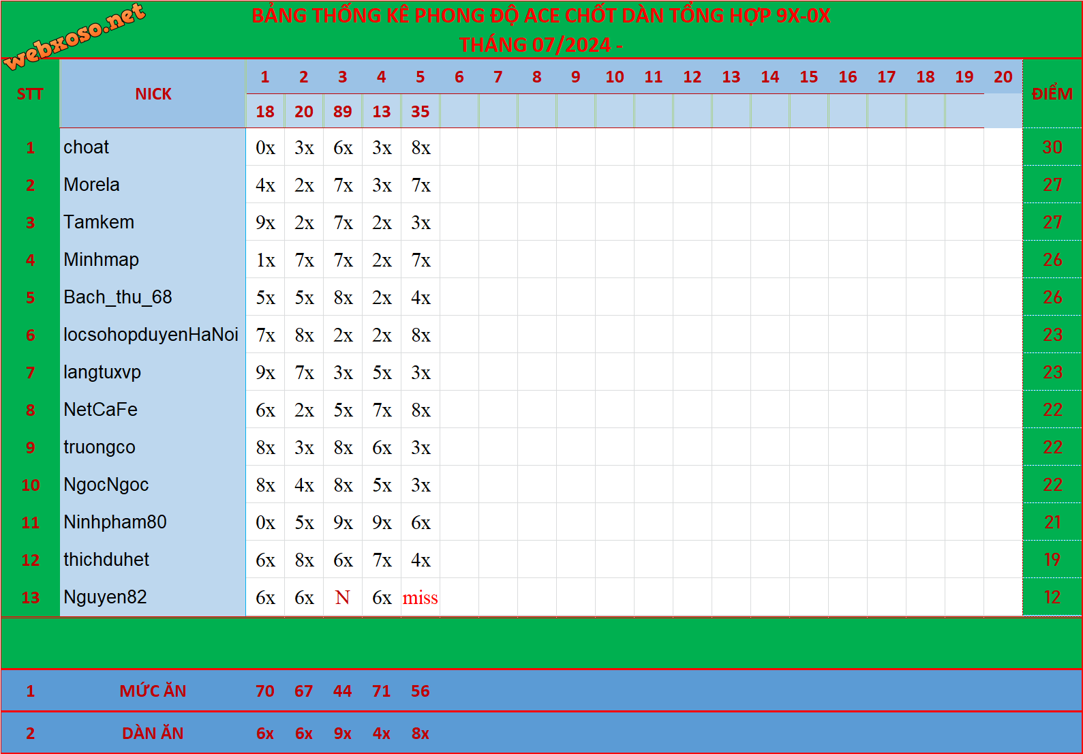Select thichduhet's score 19

(1052, 560)
